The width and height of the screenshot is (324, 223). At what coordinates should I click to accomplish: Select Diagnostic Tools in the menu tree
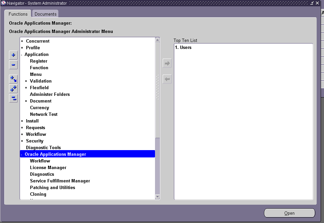coord(43,148)
